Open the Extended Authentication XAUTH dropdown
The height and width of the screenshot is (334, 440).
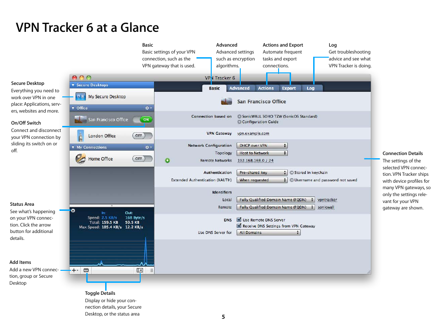point(262,180)
